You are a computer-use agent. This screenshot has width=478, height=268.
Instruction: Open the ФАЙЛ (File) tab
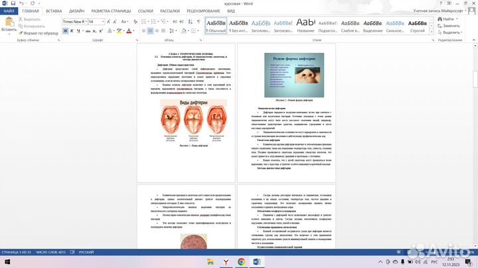(x=9, y=11)
